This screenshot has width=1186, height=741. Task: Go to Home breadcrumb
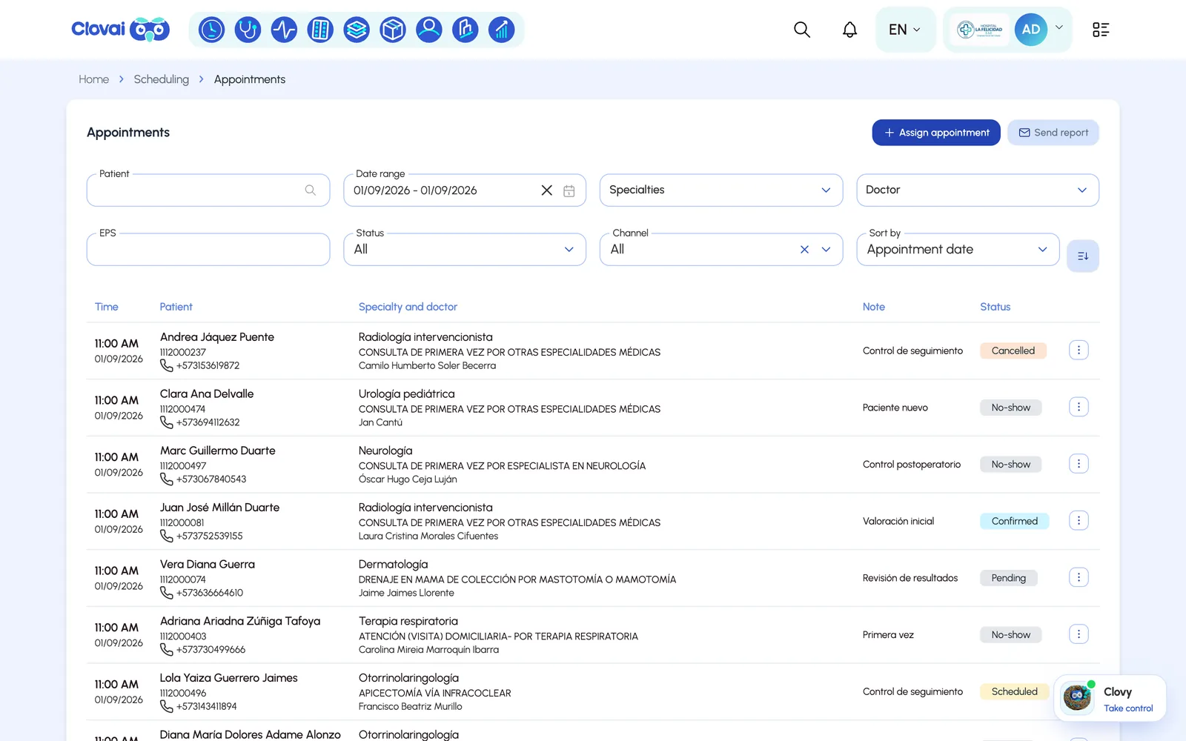pyautogui.click(x=94, y=79)
